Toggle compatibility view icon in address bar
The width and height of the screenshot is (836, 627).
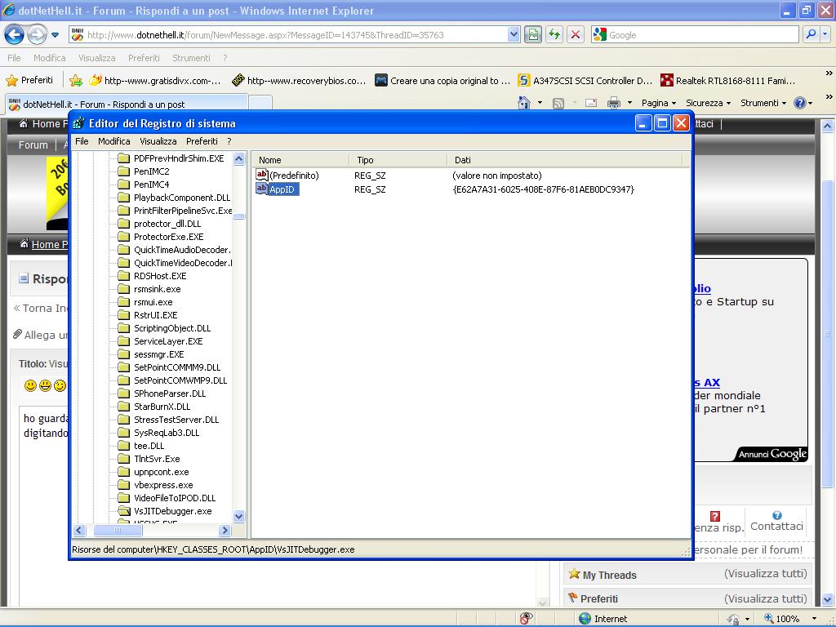pyautogui.click(x=532, y=35)
